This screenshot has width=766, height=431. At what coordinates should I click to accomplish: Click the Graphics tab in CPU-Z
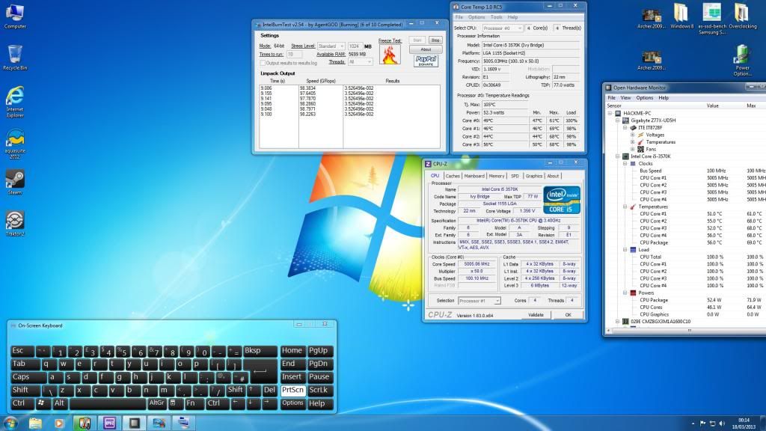(533, 176)
